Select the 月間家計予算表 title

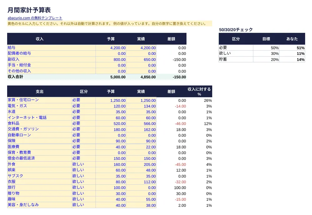(29, 10)
